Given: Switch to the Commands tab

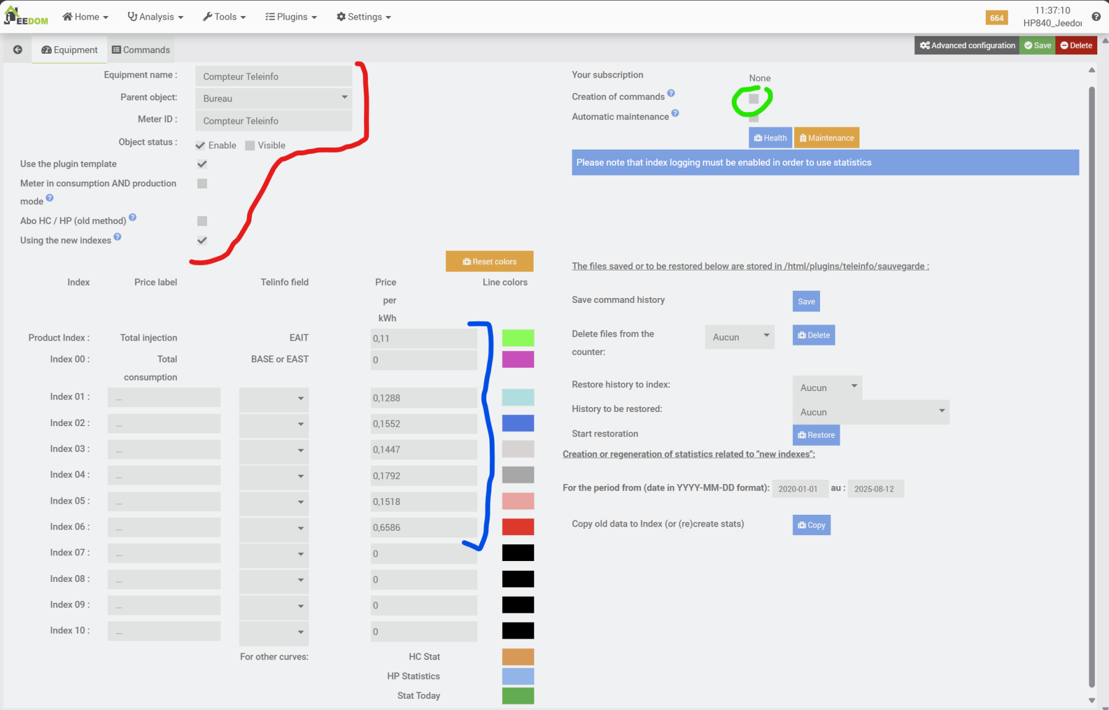Looking at the screenshot, I should (140, 50).
